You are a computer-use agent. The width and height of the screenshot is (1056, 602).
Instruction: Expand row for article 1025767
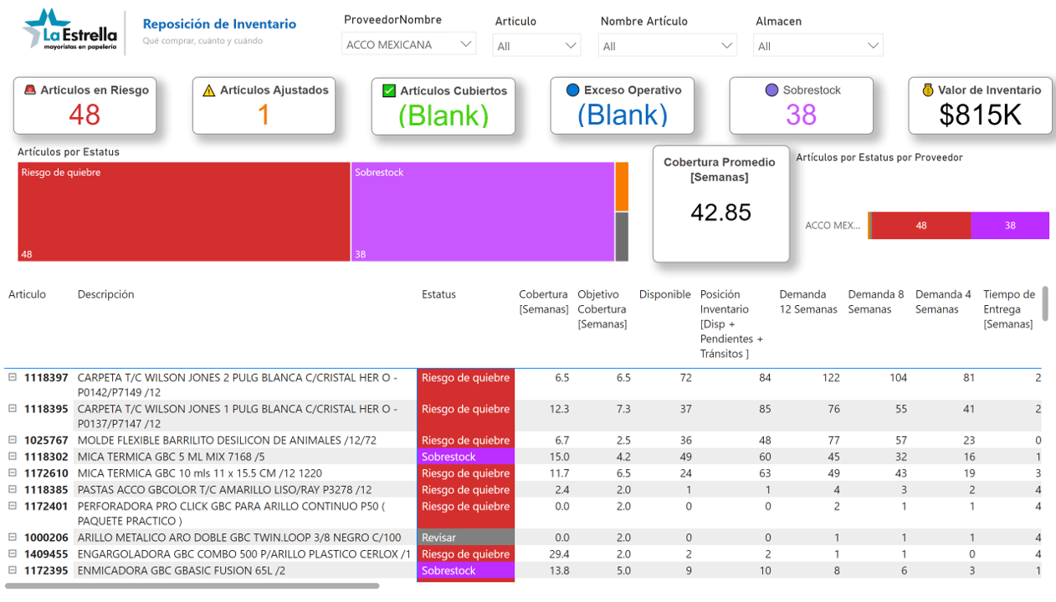[x=13, y=440]
